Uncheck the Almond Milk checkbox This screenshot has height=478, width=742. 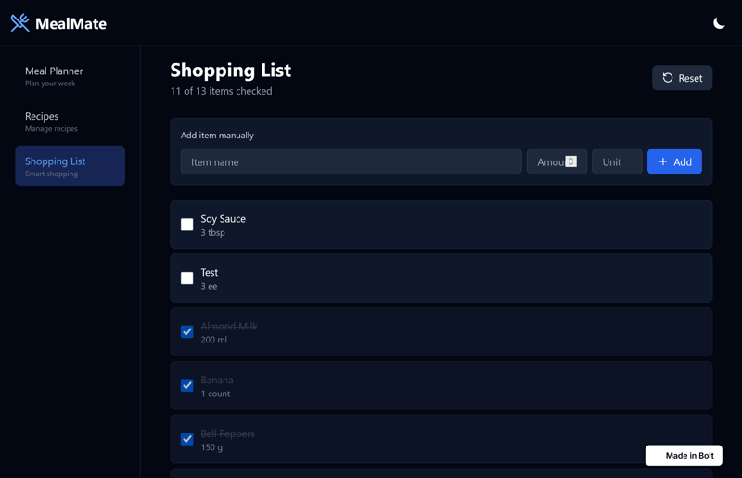(x=187, y=332)
